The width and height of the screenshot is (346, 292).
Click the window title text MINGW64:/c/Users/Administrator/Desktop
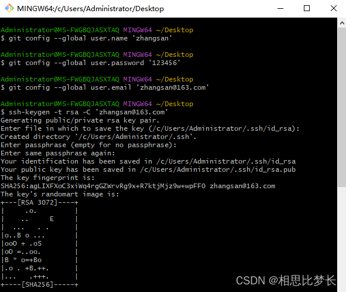coord(91,9)
